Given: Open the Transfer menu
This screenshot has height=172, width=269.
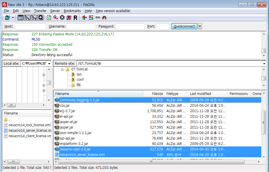Looking at the screenshot, I should (x=40, y=11).
